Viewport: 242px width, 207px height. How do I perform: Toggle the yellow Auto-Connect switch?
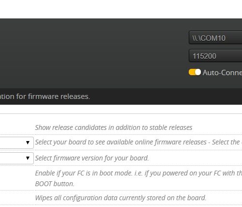pos(195,72)
